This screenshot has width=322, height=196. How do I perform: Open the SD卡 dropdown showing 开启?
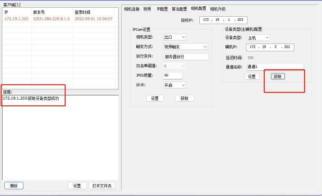point(174,85)
